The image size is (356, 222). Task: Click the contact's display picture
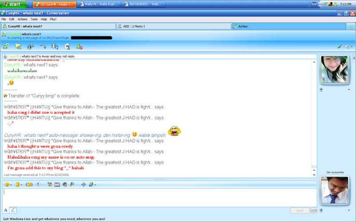(334, 70)
